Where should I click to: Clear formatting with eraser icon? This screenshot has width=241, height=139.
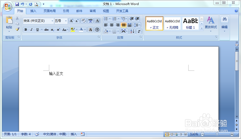click(x=84, y=21)
